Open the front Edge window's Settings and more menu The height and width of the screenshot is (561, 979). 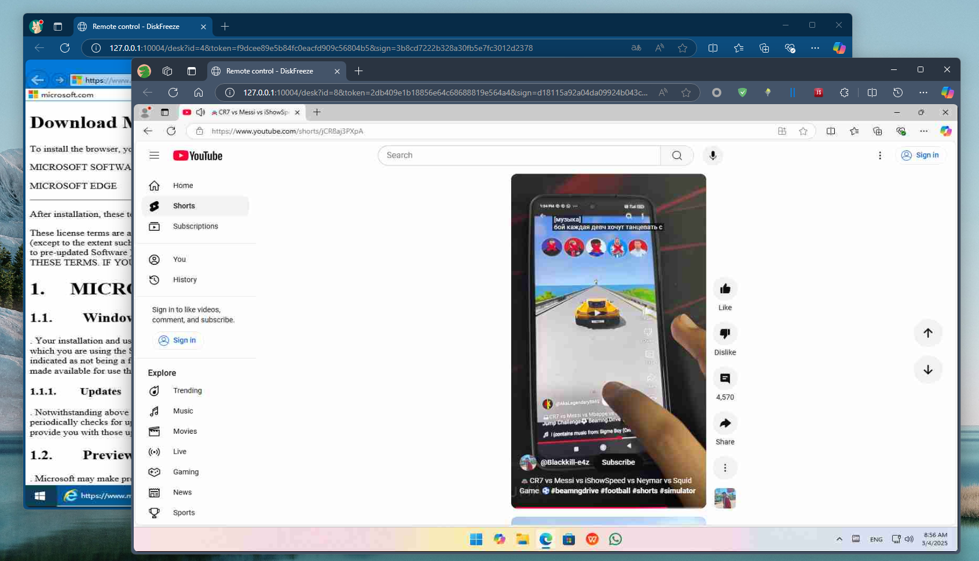pos(923,93)
